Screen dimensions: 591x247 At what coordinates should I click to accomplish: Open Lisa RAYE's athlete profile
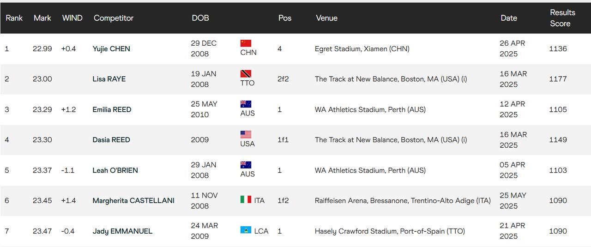(109, 79)
